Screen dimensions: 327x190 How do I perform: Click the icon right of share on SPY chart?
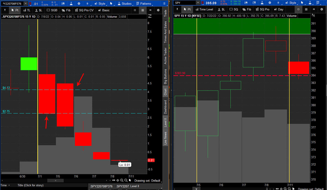point(254,3)
